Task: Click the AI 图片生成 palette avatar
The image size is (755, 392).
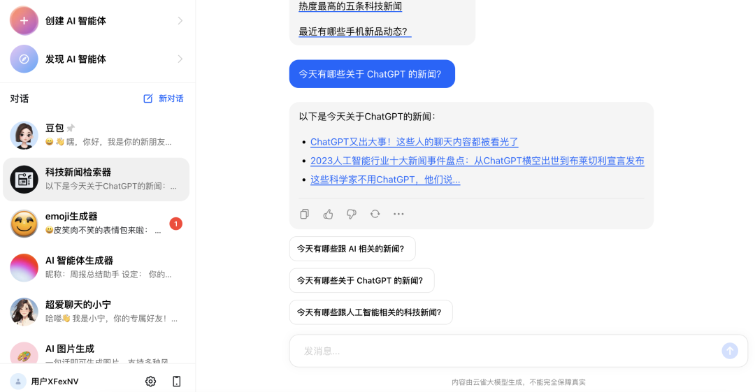Action: point(24,353)
